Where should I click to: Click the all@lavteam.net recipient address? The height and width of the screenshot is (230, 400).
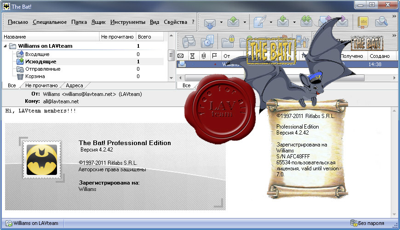[61, 101]
